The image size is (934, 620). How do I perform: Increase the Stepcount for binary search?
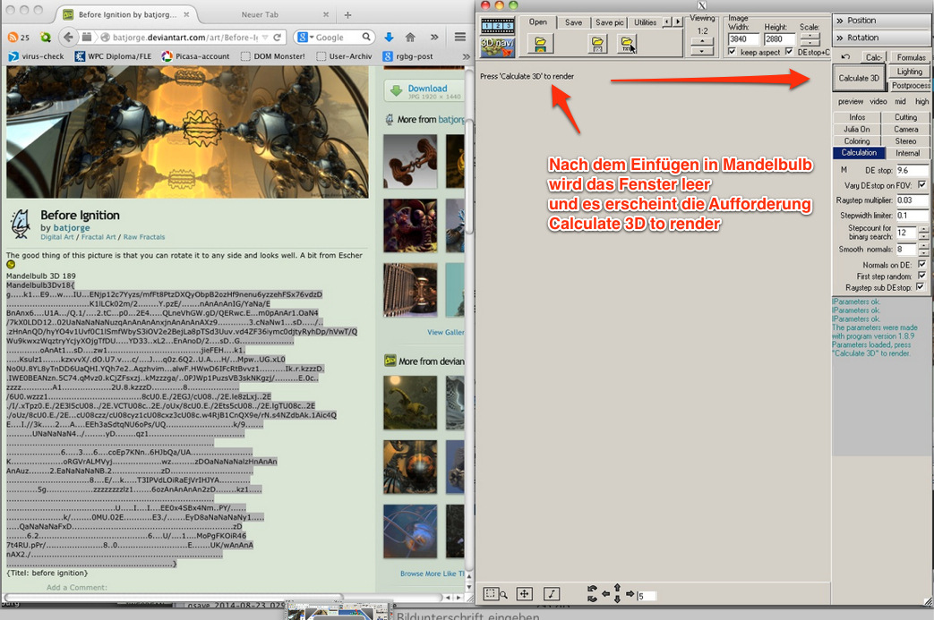coord(923,229)
